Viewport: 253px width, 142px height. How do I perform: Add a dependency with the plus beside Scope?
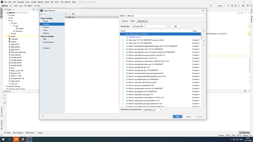tap(204, 31)
